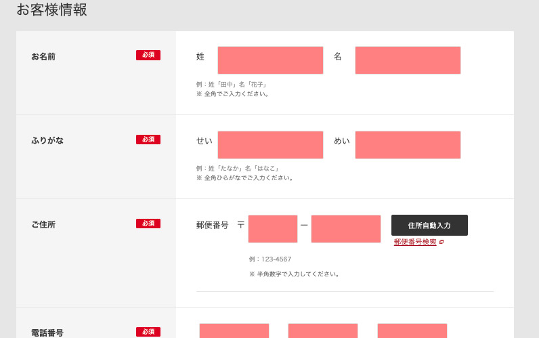
Task: Click the 必須 badge next to ご住所
Action: click(x=148, y=224)
